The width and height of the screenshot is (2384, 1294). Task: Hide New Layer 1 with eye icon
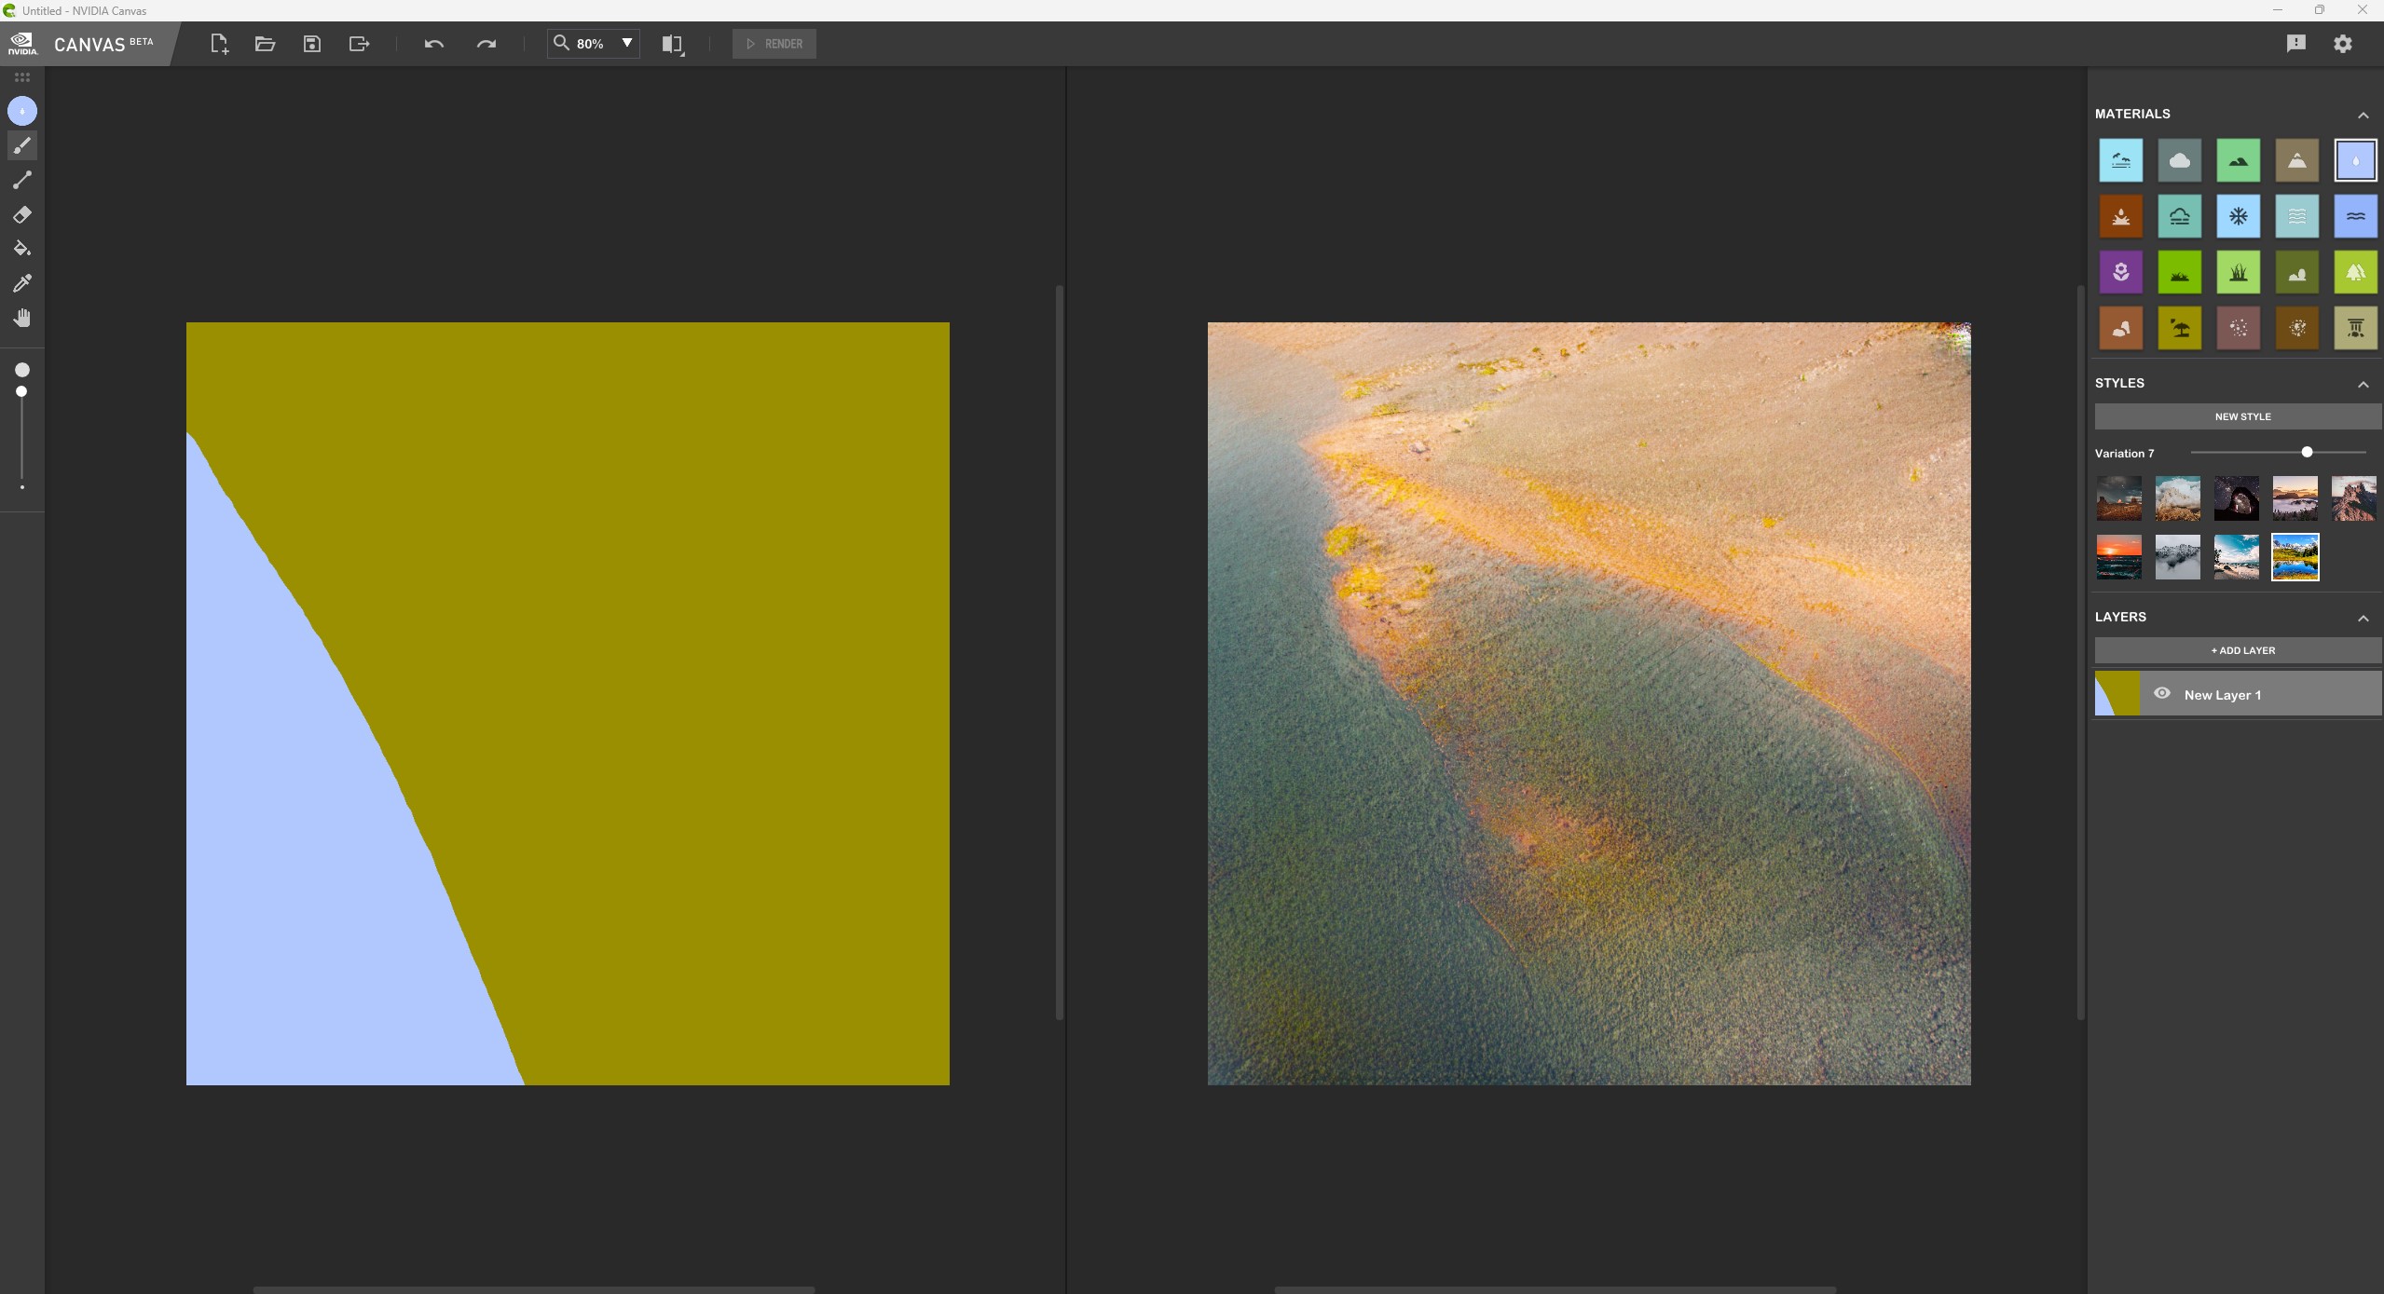pos(2162,693)
